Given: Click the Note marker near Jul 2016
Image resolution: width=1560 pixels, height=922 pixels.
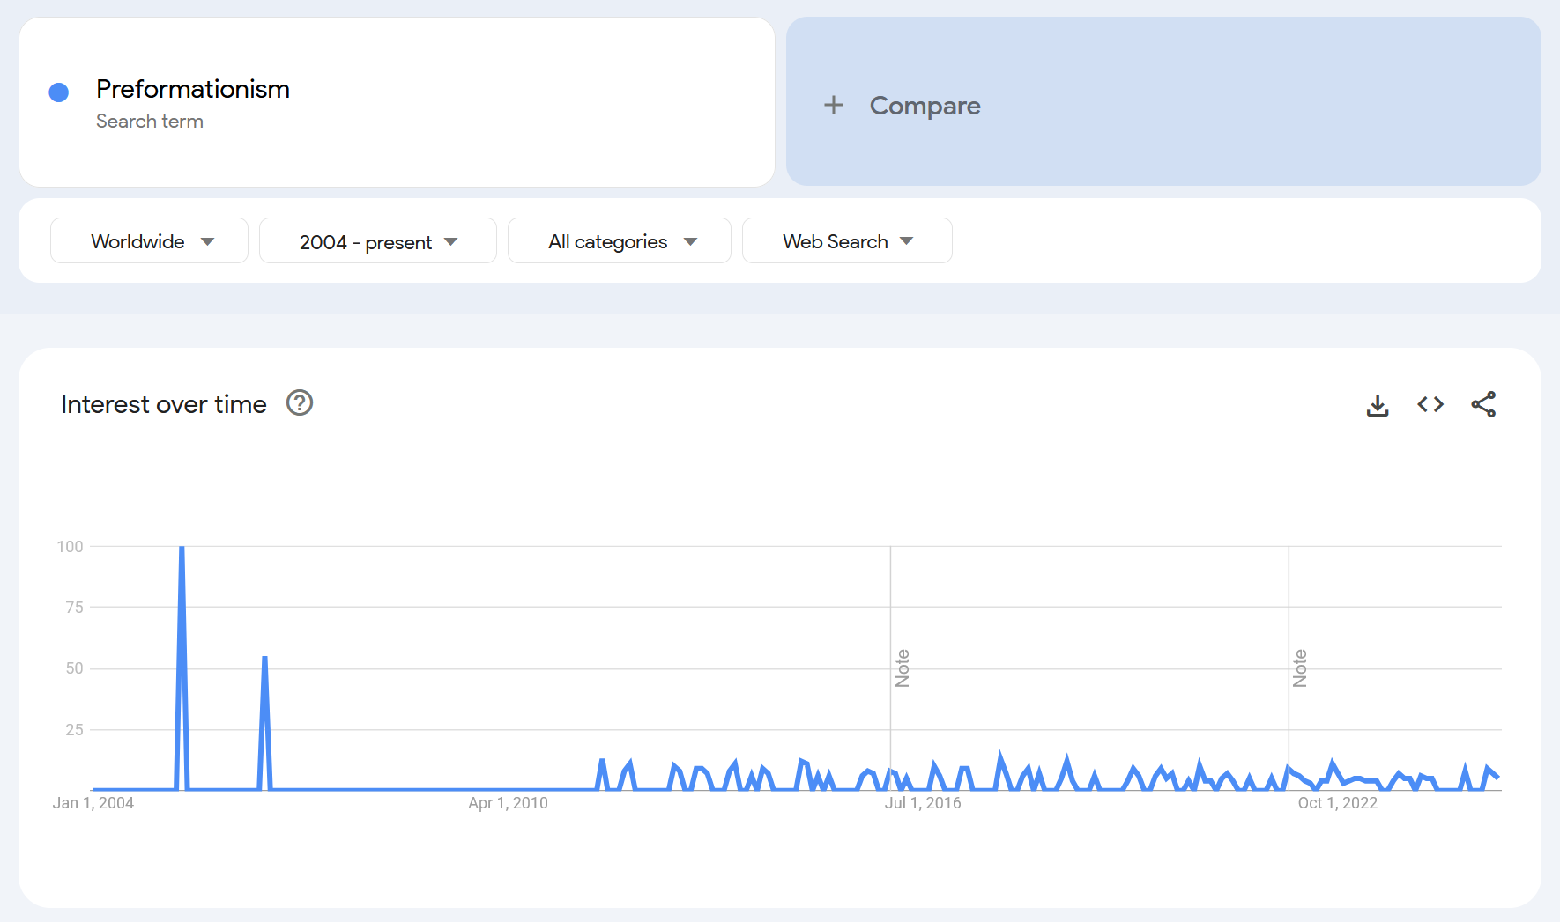Looking at the screenshot, I should coord(902,668).
